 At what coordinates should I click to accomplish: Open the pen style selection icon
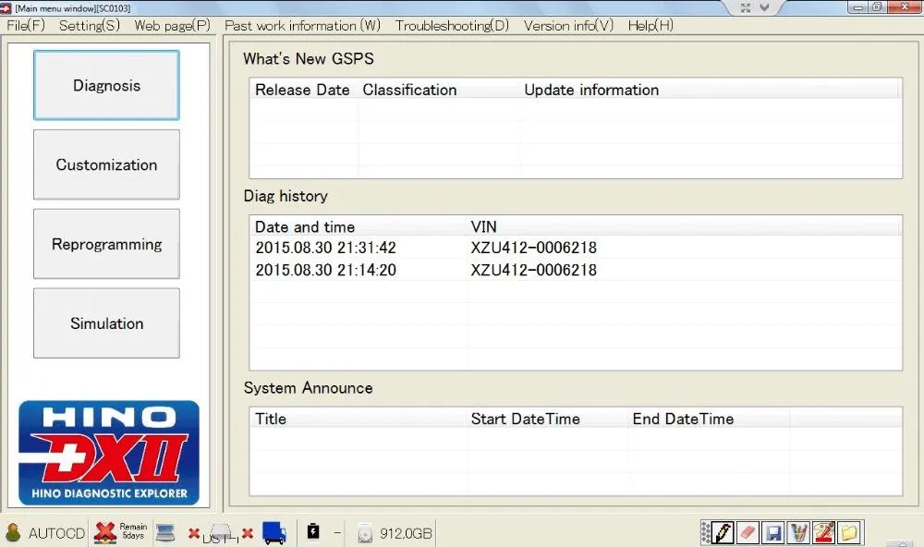point(798,532)
